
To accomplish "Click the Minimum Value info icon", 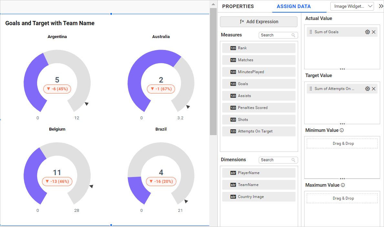I will pyautogui.click(x=342, y=131).
